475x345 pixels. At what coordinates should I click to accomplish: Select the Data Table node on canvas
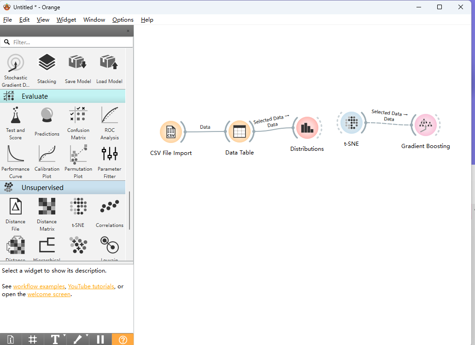[x=239, y=131]
